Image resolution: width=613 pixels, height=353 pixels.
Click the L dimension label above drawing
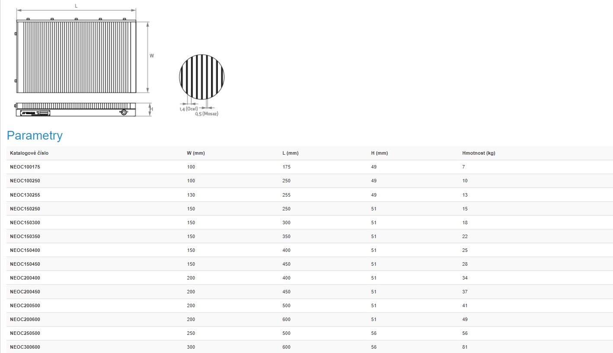tap(76, 6)
